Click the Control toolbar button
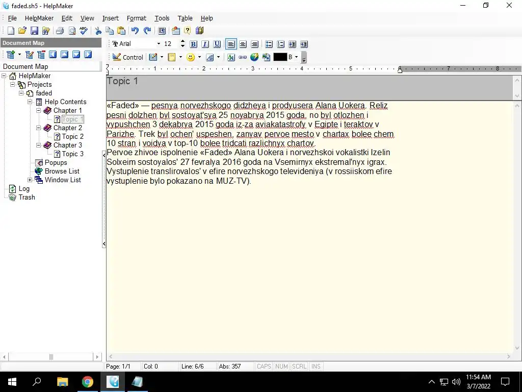 click(128, 57)
